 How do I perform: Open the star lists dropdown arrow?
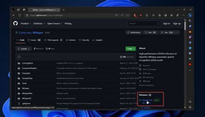177,33
